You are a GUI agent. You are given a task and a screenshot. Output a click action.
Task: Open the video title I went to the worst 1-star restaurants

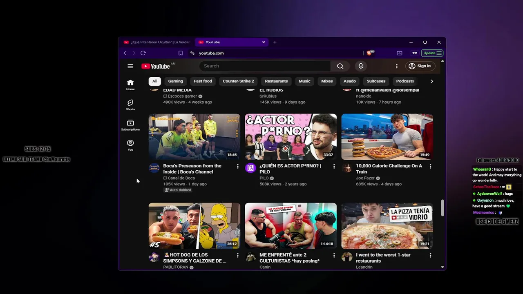click(383, 258)
